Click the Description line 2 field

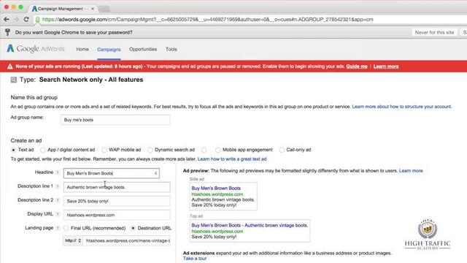pos(117,202)
